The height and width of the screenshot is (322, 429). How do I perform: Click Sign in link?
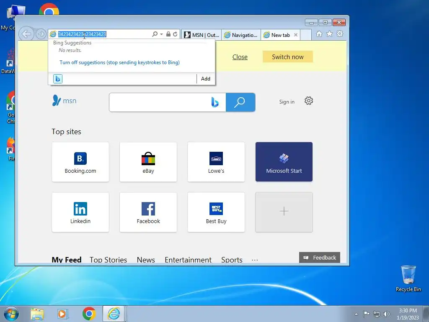(x=287, y=102)
